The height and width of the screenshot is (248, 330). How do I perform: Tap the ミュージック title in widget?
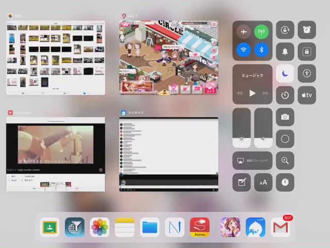pos(252,75)
